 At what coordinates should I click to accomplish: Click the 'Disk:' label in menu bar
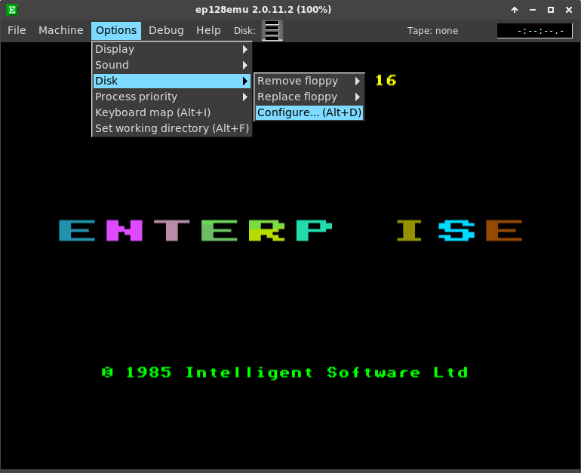244,31
